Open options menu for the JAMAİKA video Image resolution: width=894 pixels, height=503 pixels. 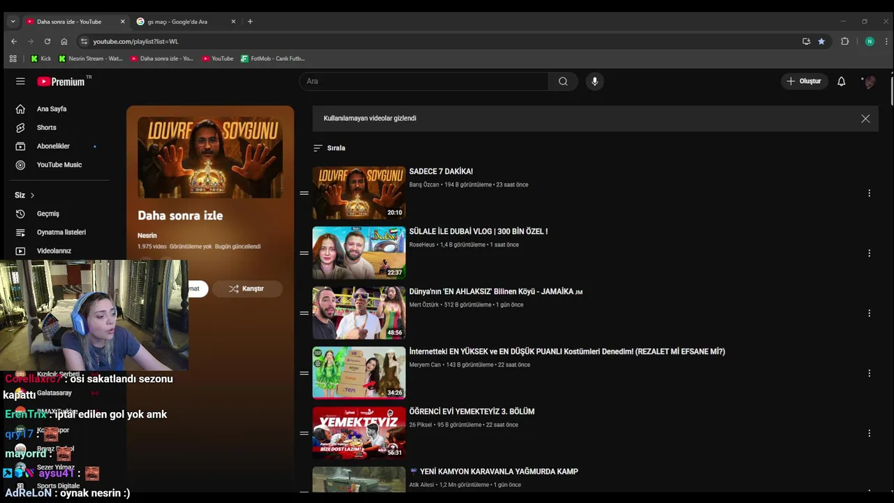pos(869,313)
